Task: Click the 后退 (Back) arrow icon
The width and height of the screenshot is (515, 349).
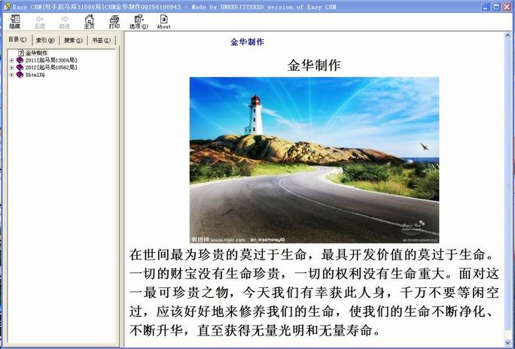Action: pos(39,20)
